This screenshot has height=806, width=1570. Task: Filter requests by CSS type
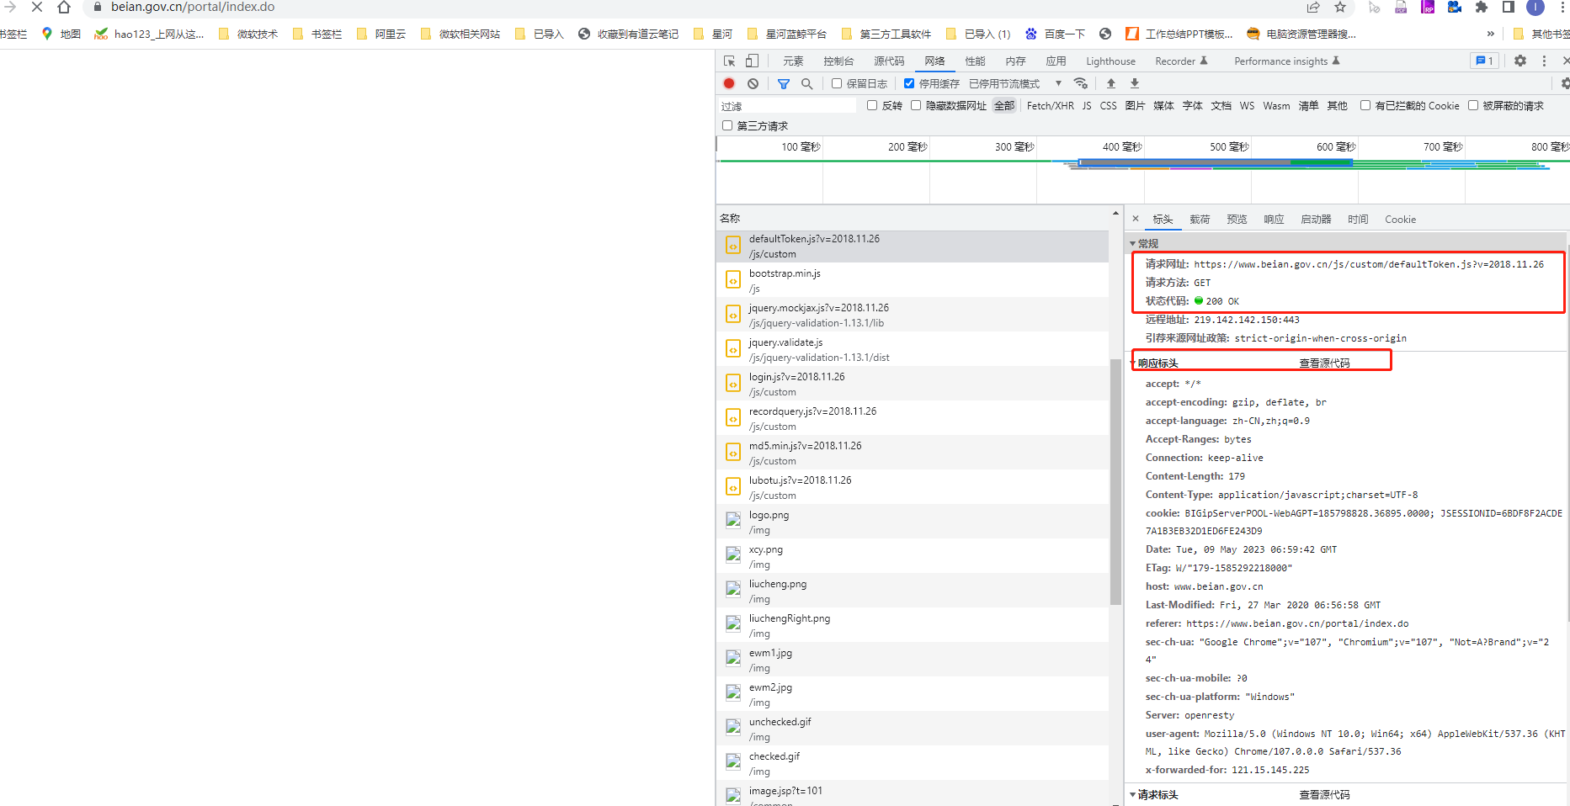pyautogui.click(x=1108, y=105)
